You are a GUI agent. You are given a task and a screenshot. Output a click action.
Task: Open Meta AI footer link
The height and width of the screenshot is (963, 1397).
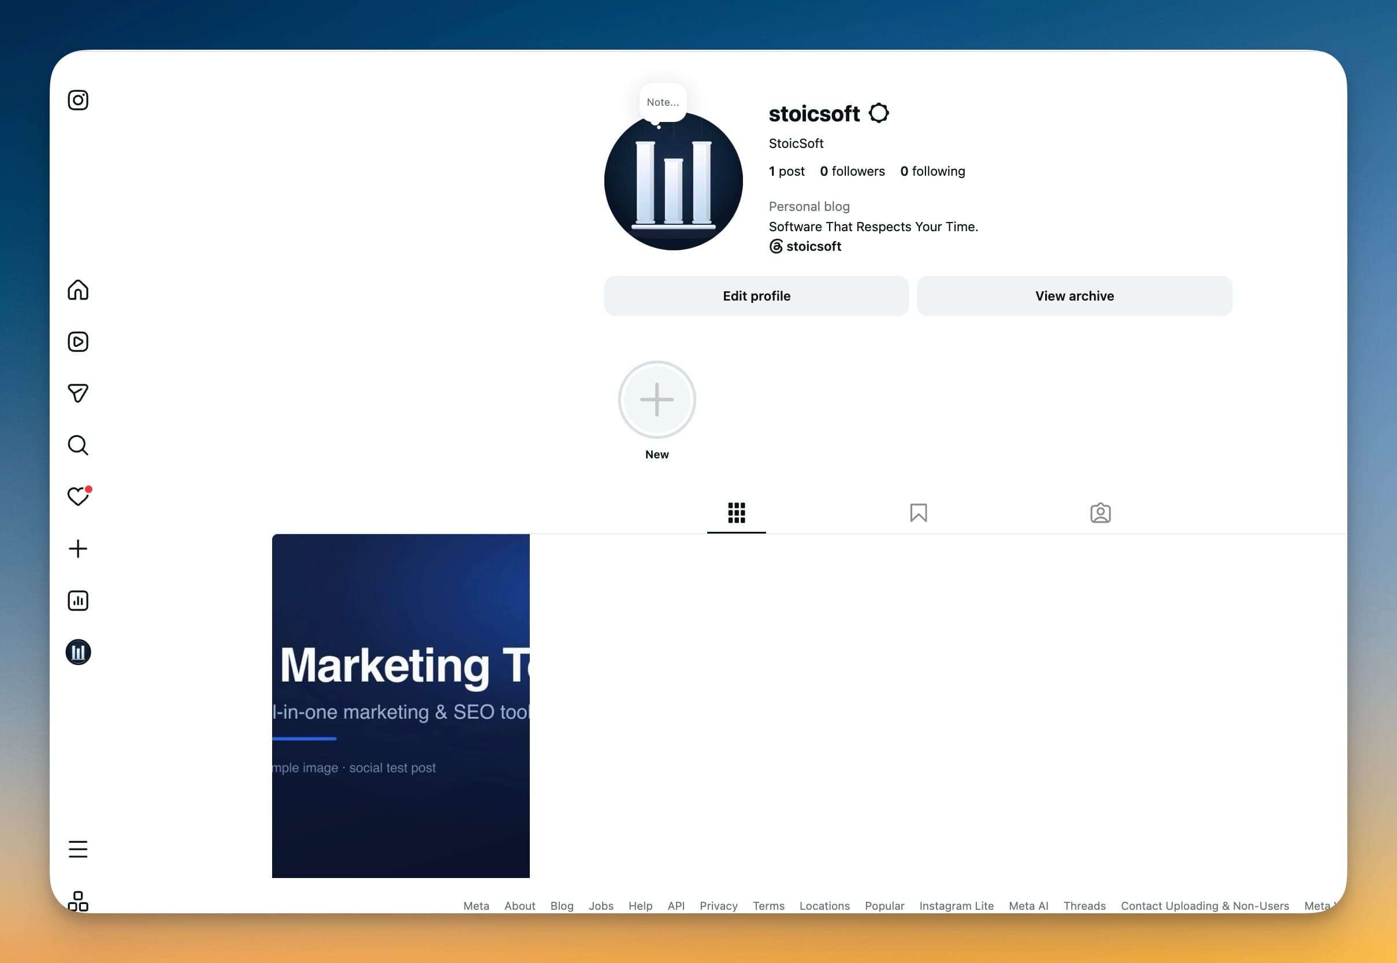point(1028,906)
